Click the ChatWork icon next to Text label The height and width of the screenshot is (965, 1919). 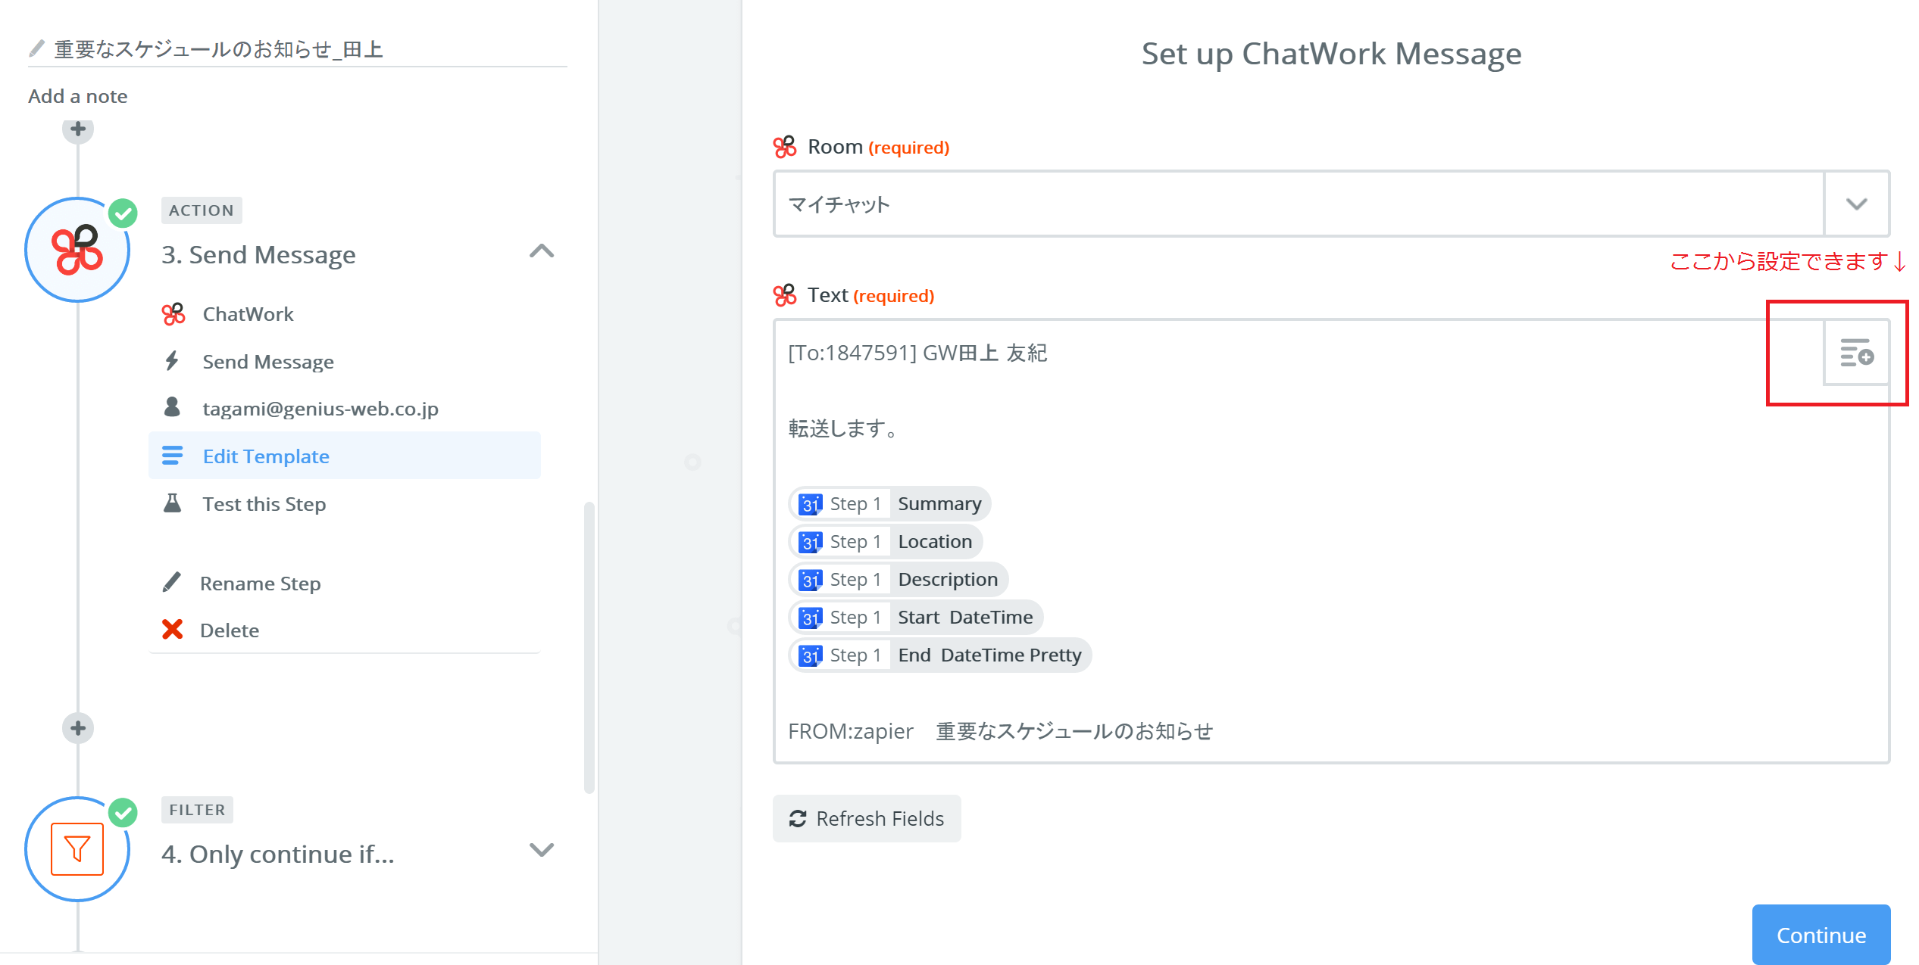click(785, 295)
